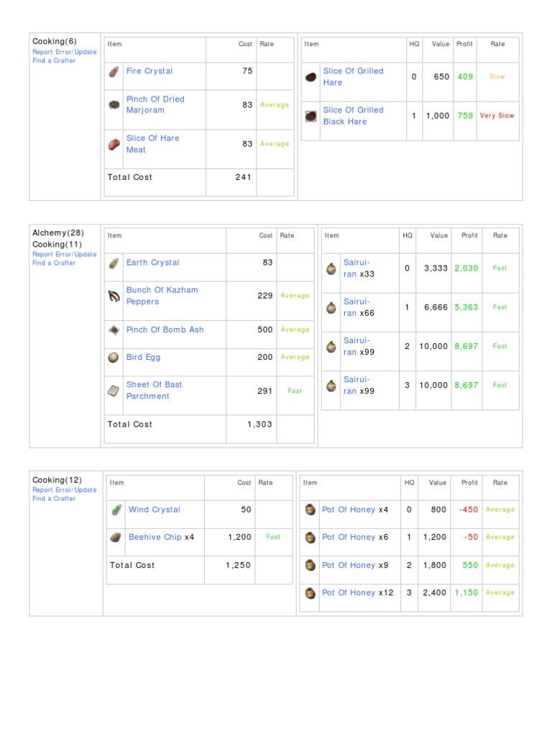The height and width of the screenshot is (737, 552).
Task: Click the Bunch Of Kazham Peppers icon
Action: [x=114, y=296]
